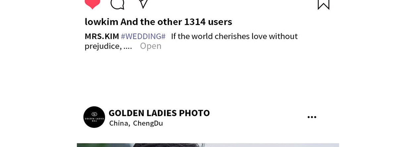Save the post with the bookmark icon
The height and width of the screenshot is (147, 414).
tap(324, 4)
